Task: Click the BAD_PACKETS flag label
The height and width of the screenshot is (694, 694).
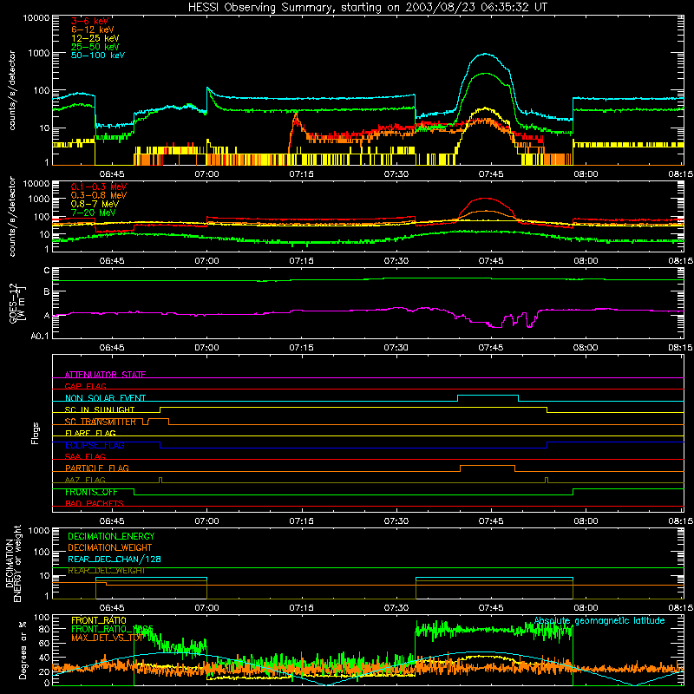Action: tap(95, 503)
